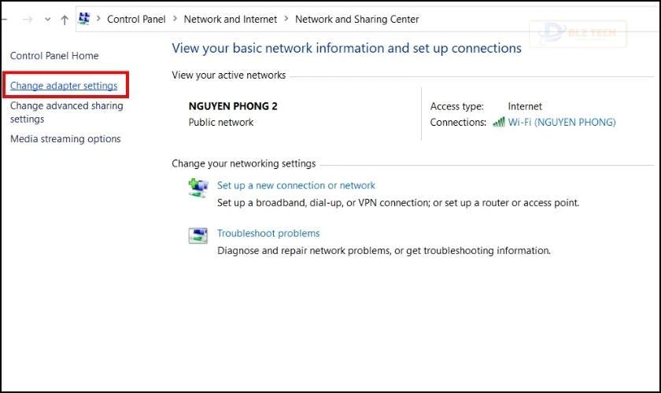Click the Troubleshoot problems icon
This screenshot has width=661, height=393.
tap(198, 236)
